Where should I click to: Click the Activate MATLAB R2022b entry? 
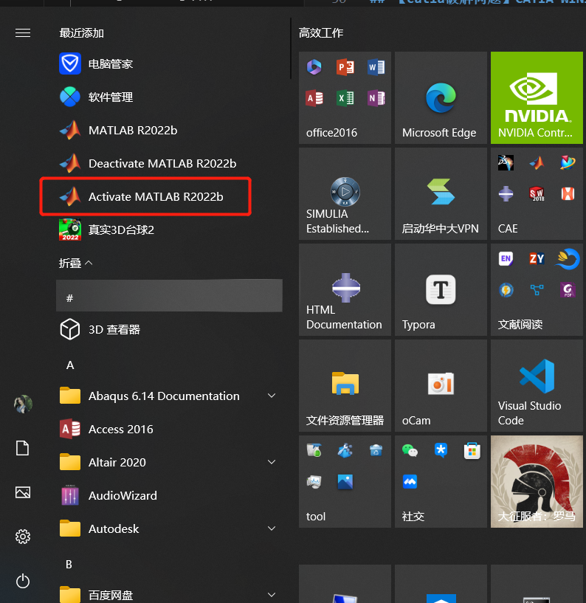(155, 196)
